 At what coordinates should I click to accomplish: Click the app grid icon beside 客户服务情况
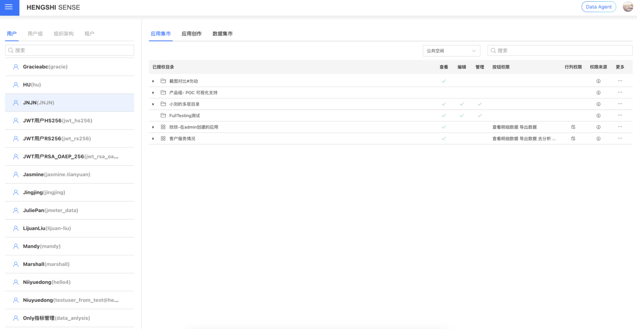pyautogui.click(x=163, y=139)
